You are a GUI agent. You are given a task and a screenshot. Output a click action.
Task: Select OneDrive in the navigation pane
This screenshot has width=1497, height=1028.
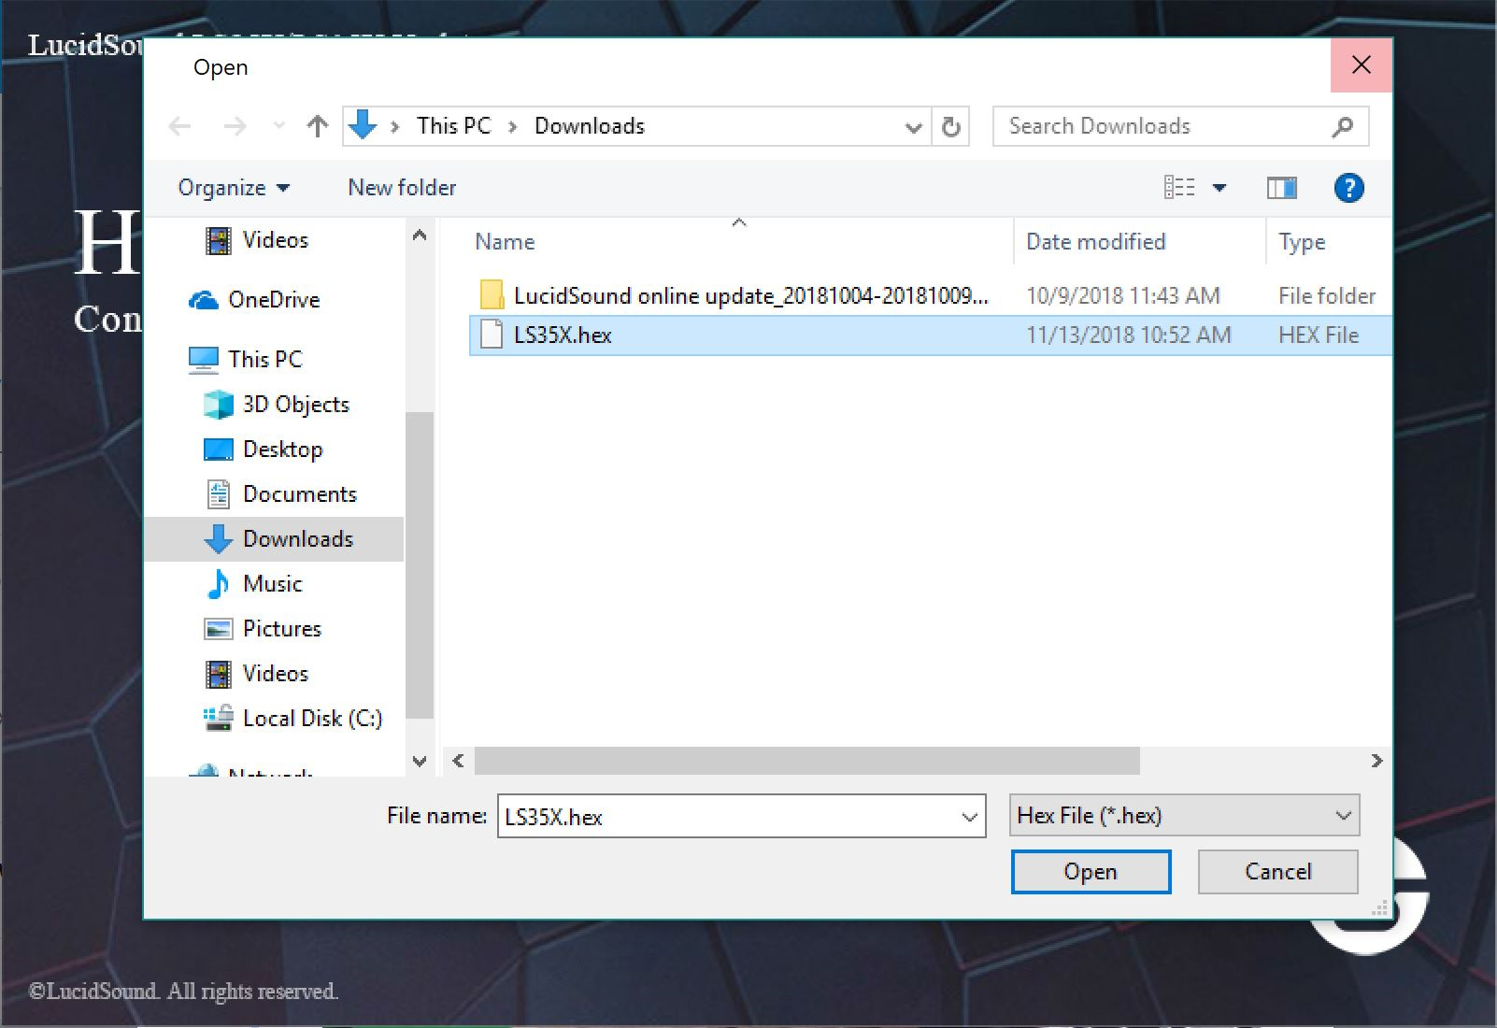274,300
